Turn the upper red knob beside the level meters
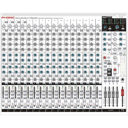 tap(105, 58)
